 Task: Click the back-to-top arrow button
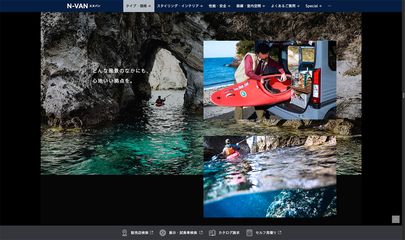[x=396, y=219]
